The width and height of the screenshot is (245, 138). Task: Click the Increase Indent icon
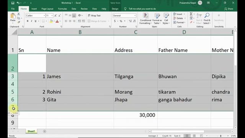[x=83, y=21]
